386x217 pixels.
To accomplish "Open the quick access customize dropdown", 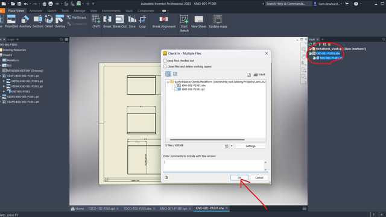I will tap(93, 4).
